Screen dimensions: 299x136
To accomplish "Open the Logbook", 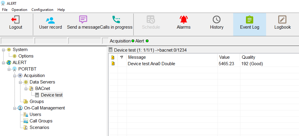I will point(282,20).
